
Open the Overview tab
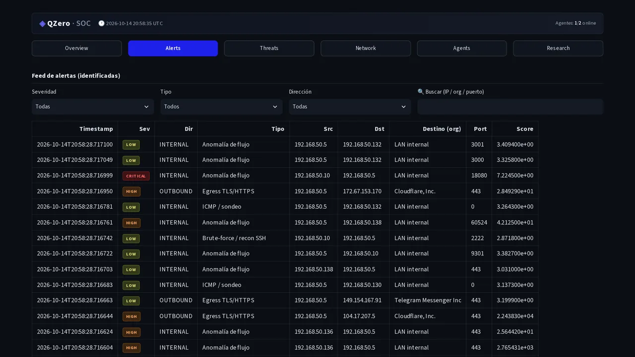coord(76,48)
